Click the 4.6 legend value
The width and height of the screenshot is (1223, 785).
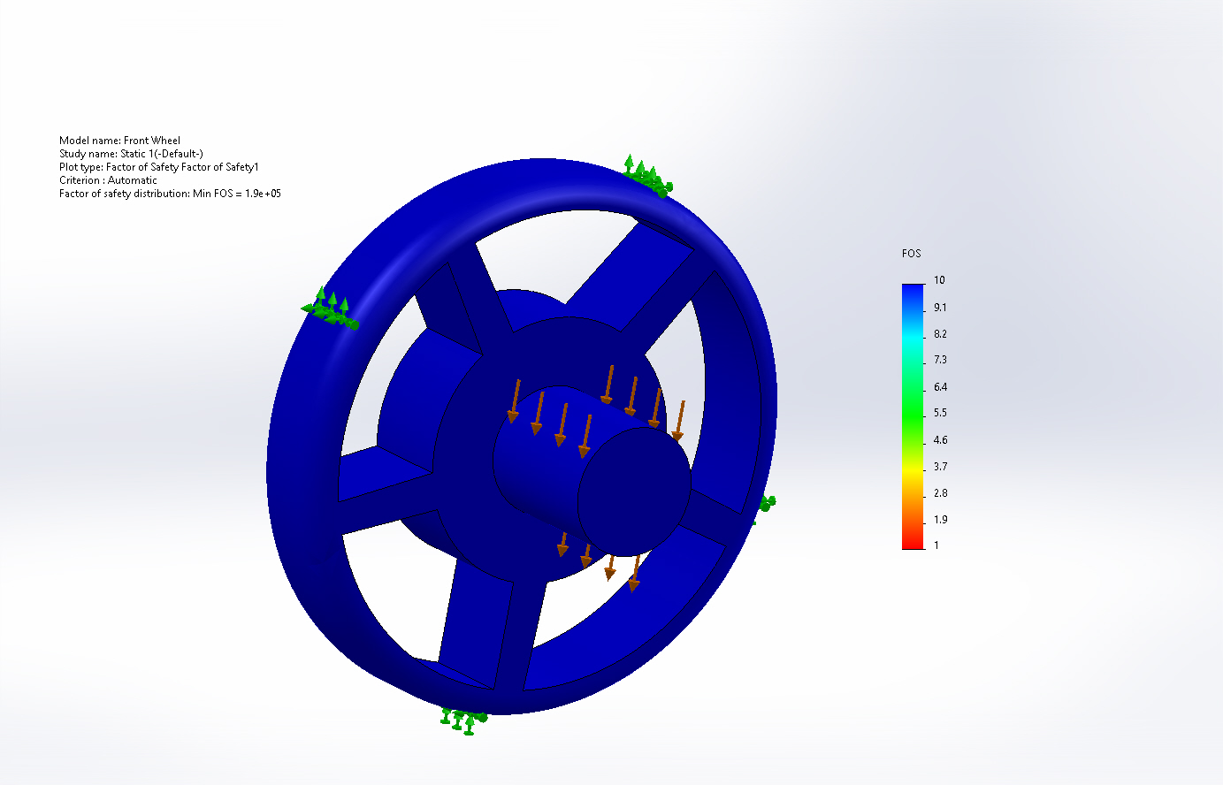click(940, 440)
